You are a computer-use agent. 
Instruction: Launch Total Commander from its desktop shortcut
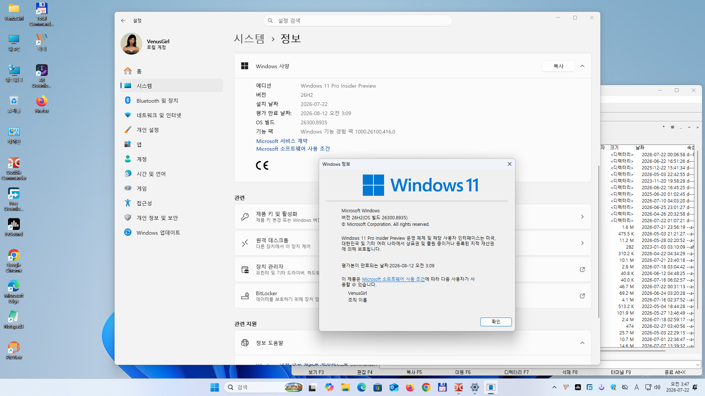click(x=41, y=14)
